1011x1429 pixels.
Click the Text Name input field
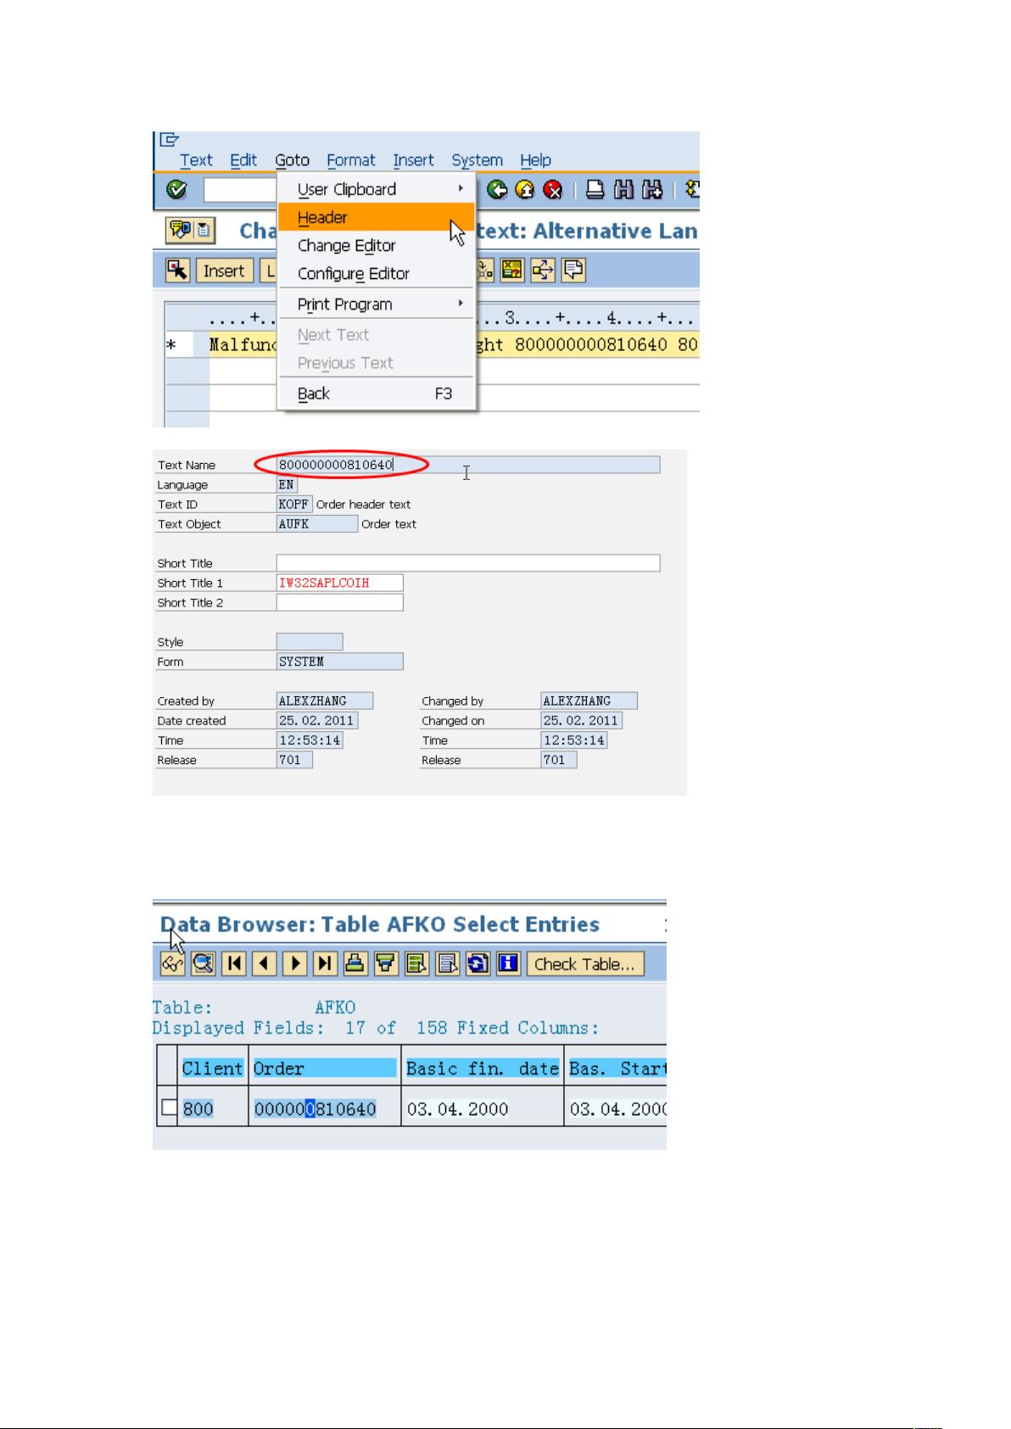(x=468, y=465)
